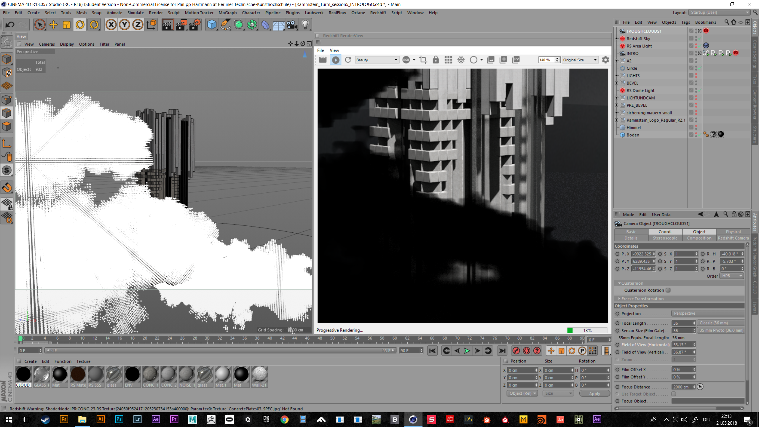Toggle Y axis lock
The width and height of the screenshot is (759, 427).
point(125,25)
